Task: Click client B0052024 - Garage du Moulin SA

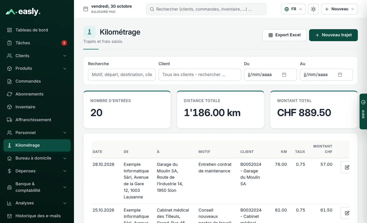Action: coord(251,174)
